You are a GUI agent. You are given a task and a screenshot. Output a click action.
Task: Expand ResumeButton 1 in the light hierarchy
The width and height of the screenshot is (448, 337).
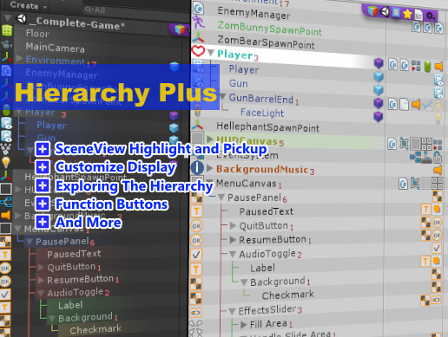[233, 239]
